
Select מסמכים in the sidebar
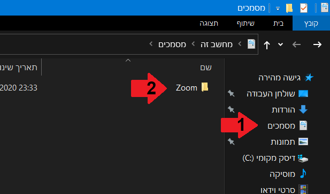click(x=287, y=126)
